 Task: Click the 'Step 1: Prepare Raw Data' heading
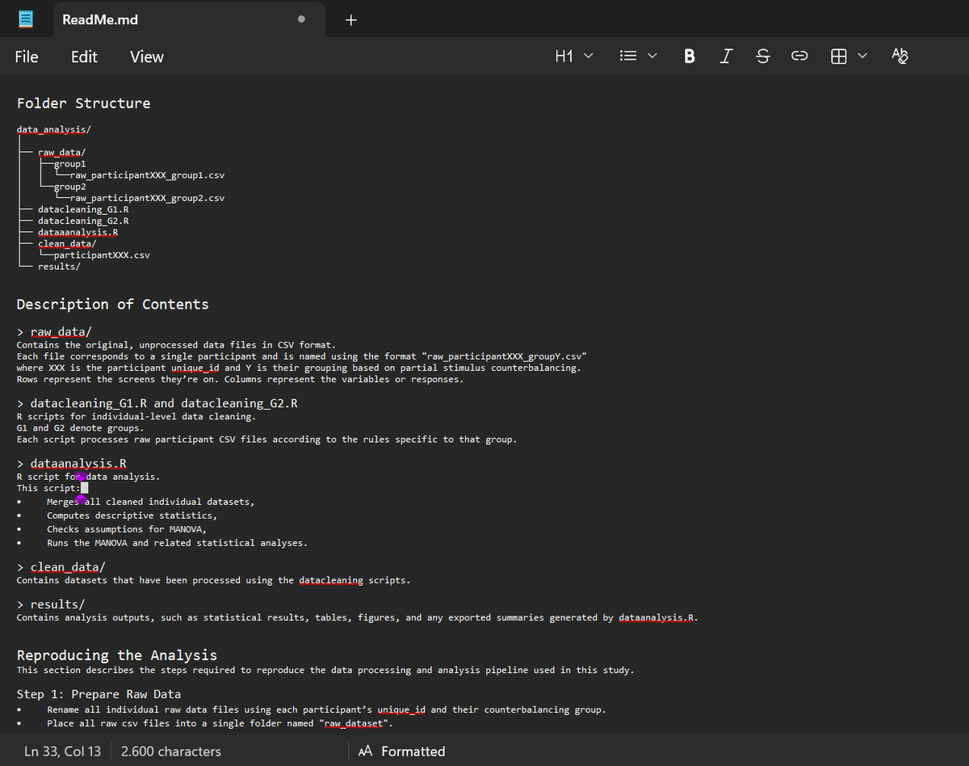(99, 694)
